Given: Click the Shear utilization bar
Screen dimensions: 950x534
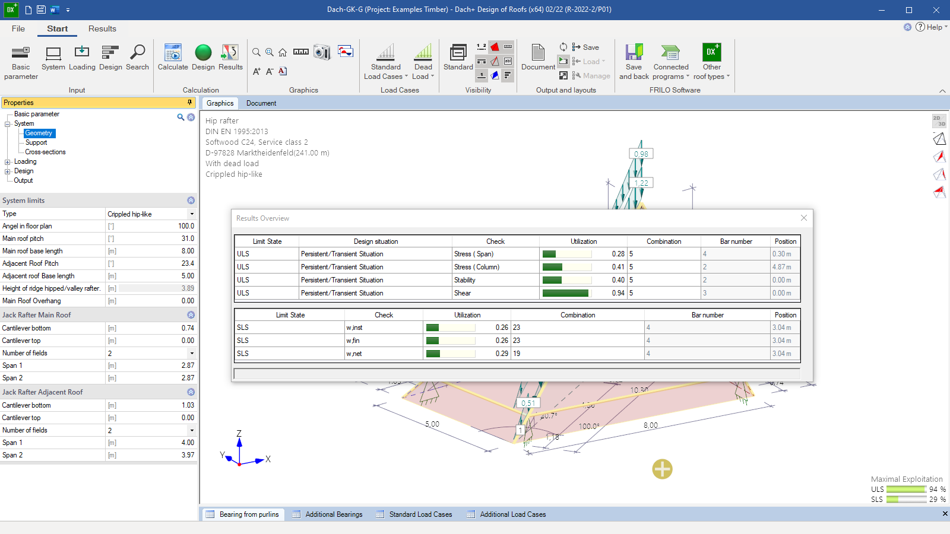Looking at the screenshot, I should click(567, 293).
